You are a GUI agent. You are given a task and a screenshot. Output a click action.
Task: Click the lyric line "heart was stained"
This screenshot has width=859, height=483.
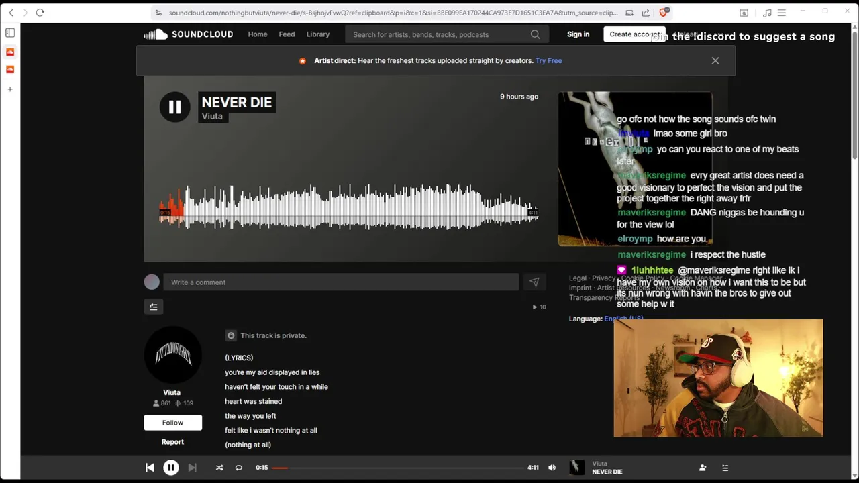(x=253, y=401)
